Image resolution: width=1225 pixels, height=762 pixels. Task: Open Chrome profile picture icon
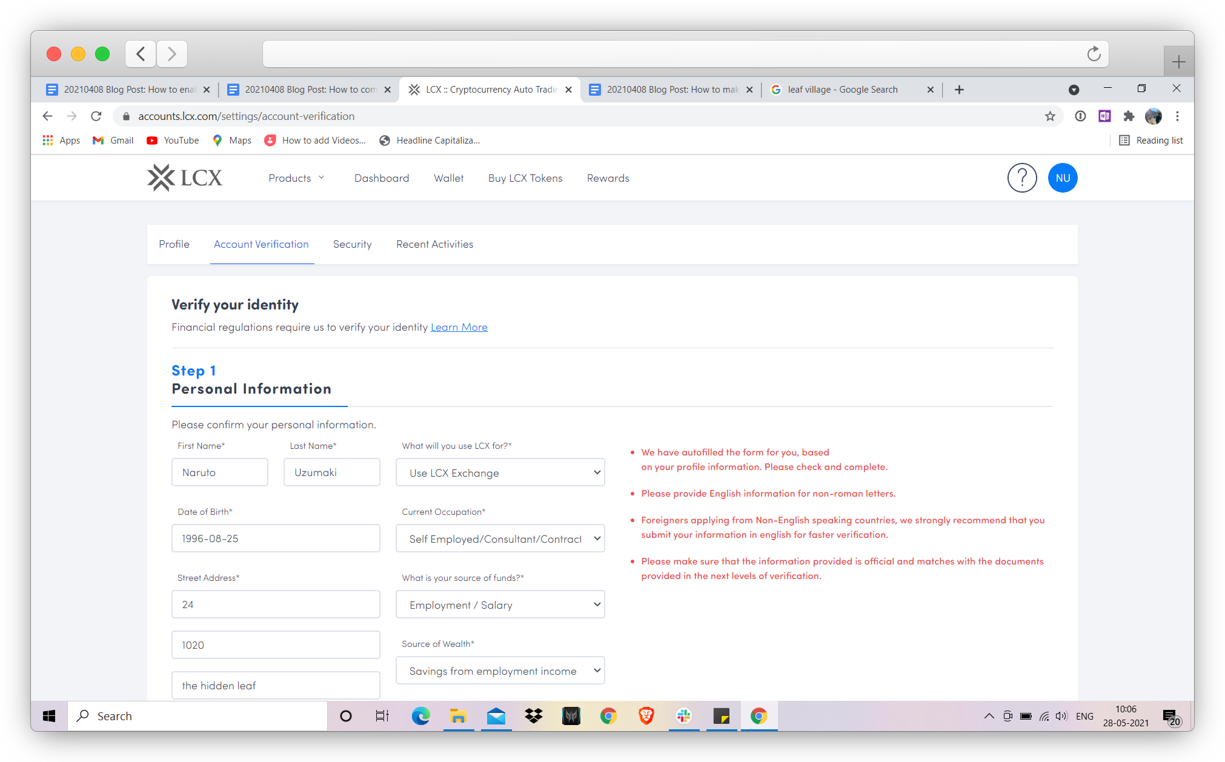pyautogui.click(x=1154, y=116)
